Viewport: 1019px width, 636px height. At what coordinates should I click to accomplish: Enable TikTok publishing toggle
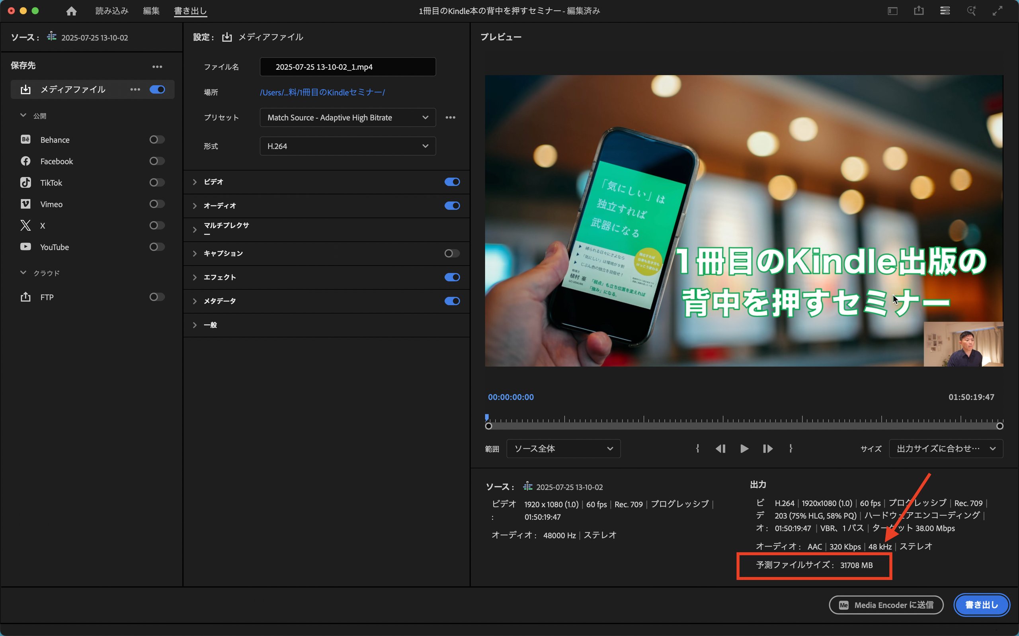pyautogui.click(x=157, y=182)
